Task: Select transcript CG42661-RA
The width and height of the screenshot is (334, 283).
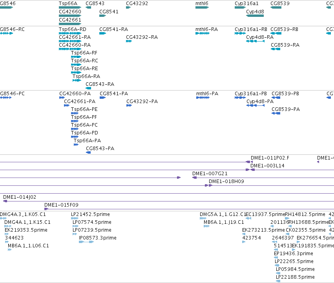Action: (70, 41)
